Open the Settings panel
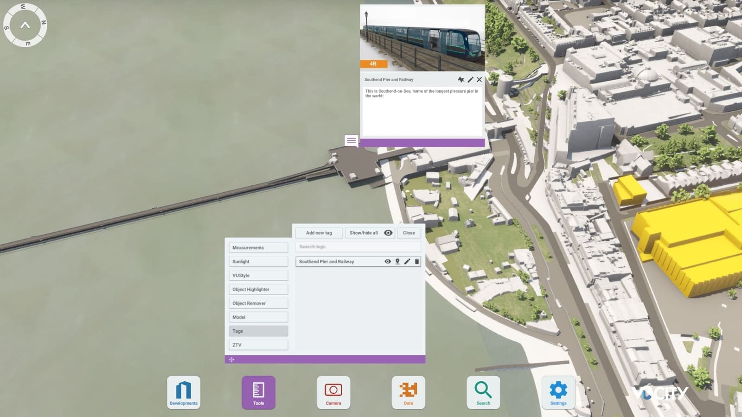 (558, 392)
